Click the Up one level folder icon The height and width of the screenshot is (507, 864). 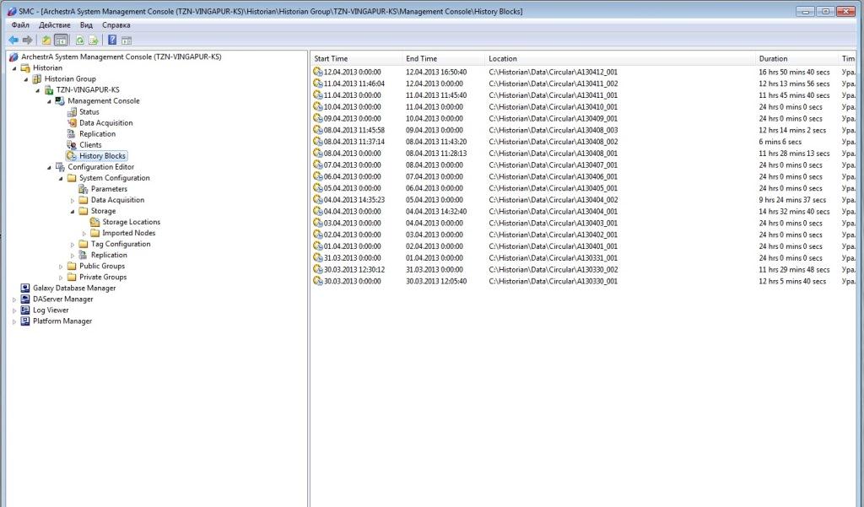46,40
